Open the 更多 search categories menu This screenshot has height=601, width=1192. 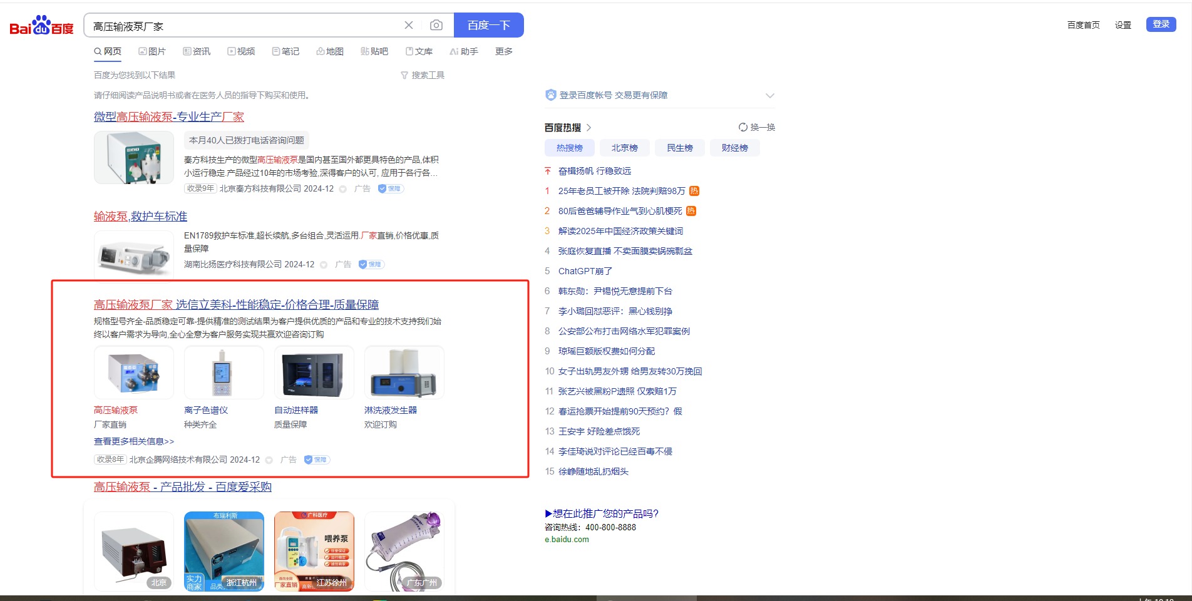pyautogui.click(x=503, y=51)
